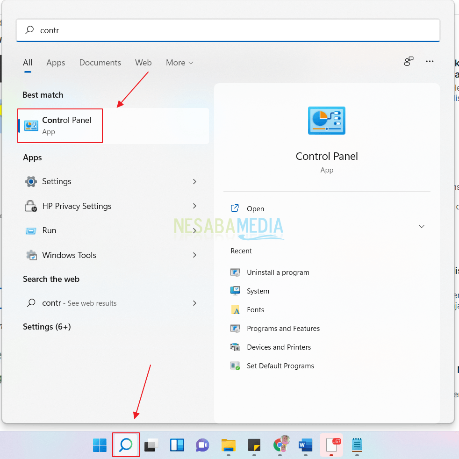The image size is (459, 459).
Task: Click the search box containing "contr"
Action: (228, 30)
